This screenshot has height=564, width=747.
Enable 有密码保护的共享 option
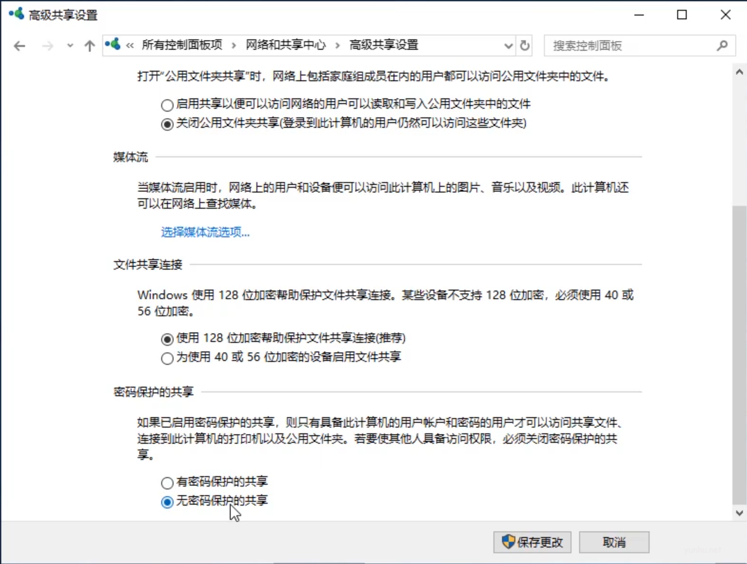[167, 482]
